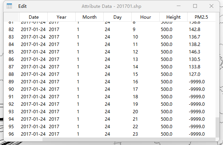Click the vertical scrollbar thumb
The height and width of the screenshot is (145, 223).
pyautogui.click(x=217, y=127)
